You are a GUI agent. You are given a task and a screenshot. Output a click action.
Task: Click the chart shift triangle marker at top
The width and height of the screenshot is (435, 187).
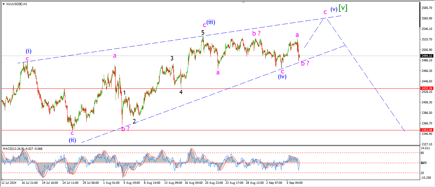point(244,2)
